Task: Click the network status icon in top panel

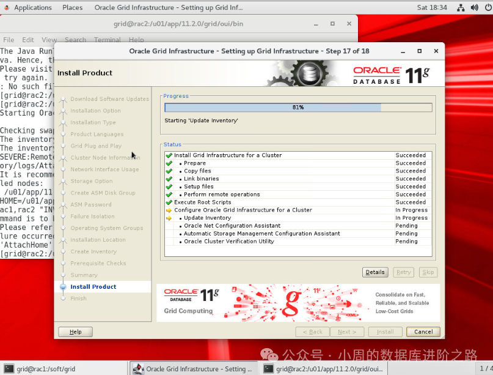Action: (x=461, y=7)
